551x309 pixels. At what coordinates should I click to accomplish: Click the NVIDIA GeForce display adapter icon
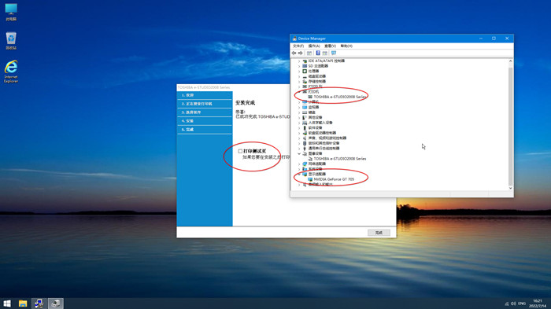tap(310, 179)
